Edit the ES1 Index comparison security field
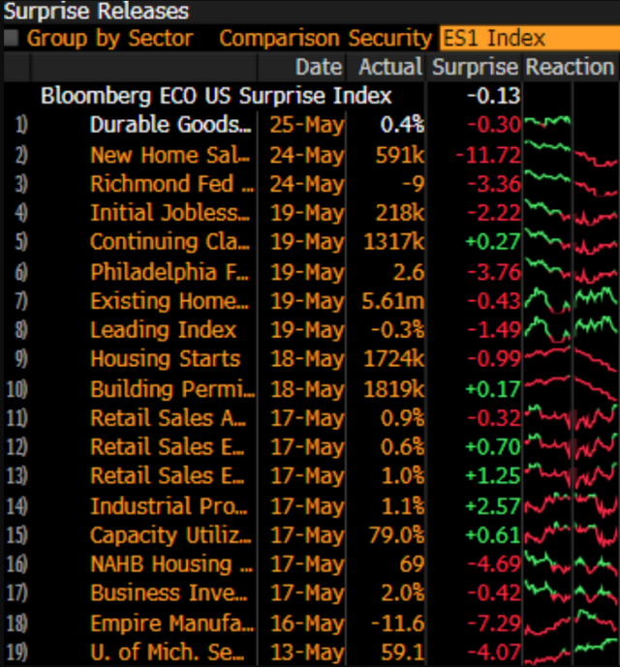Viewport: 620px width, 668px height. click(x=530, y=39)
